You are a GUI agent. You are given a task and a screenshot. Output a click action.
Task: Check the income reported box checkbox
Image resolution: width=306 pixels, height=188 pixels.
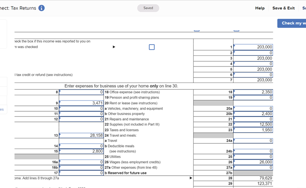coord(152,47)
